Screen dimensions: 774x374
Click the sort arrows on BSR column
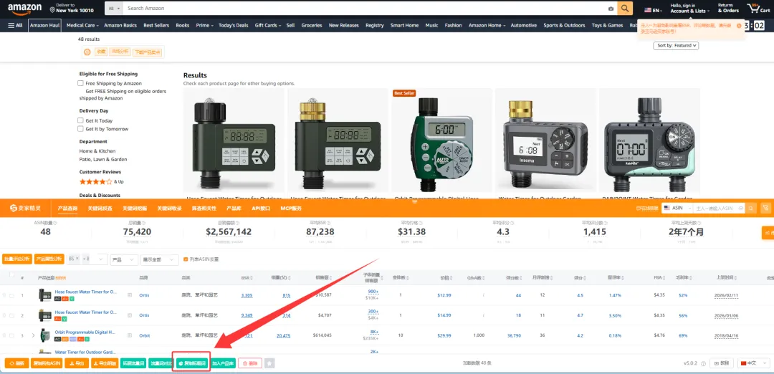(252, 278)
